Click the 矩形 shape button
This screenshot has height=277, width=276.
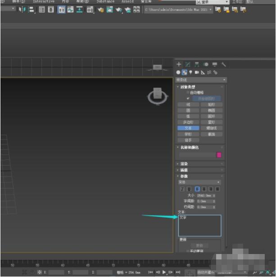click(211, 104)
